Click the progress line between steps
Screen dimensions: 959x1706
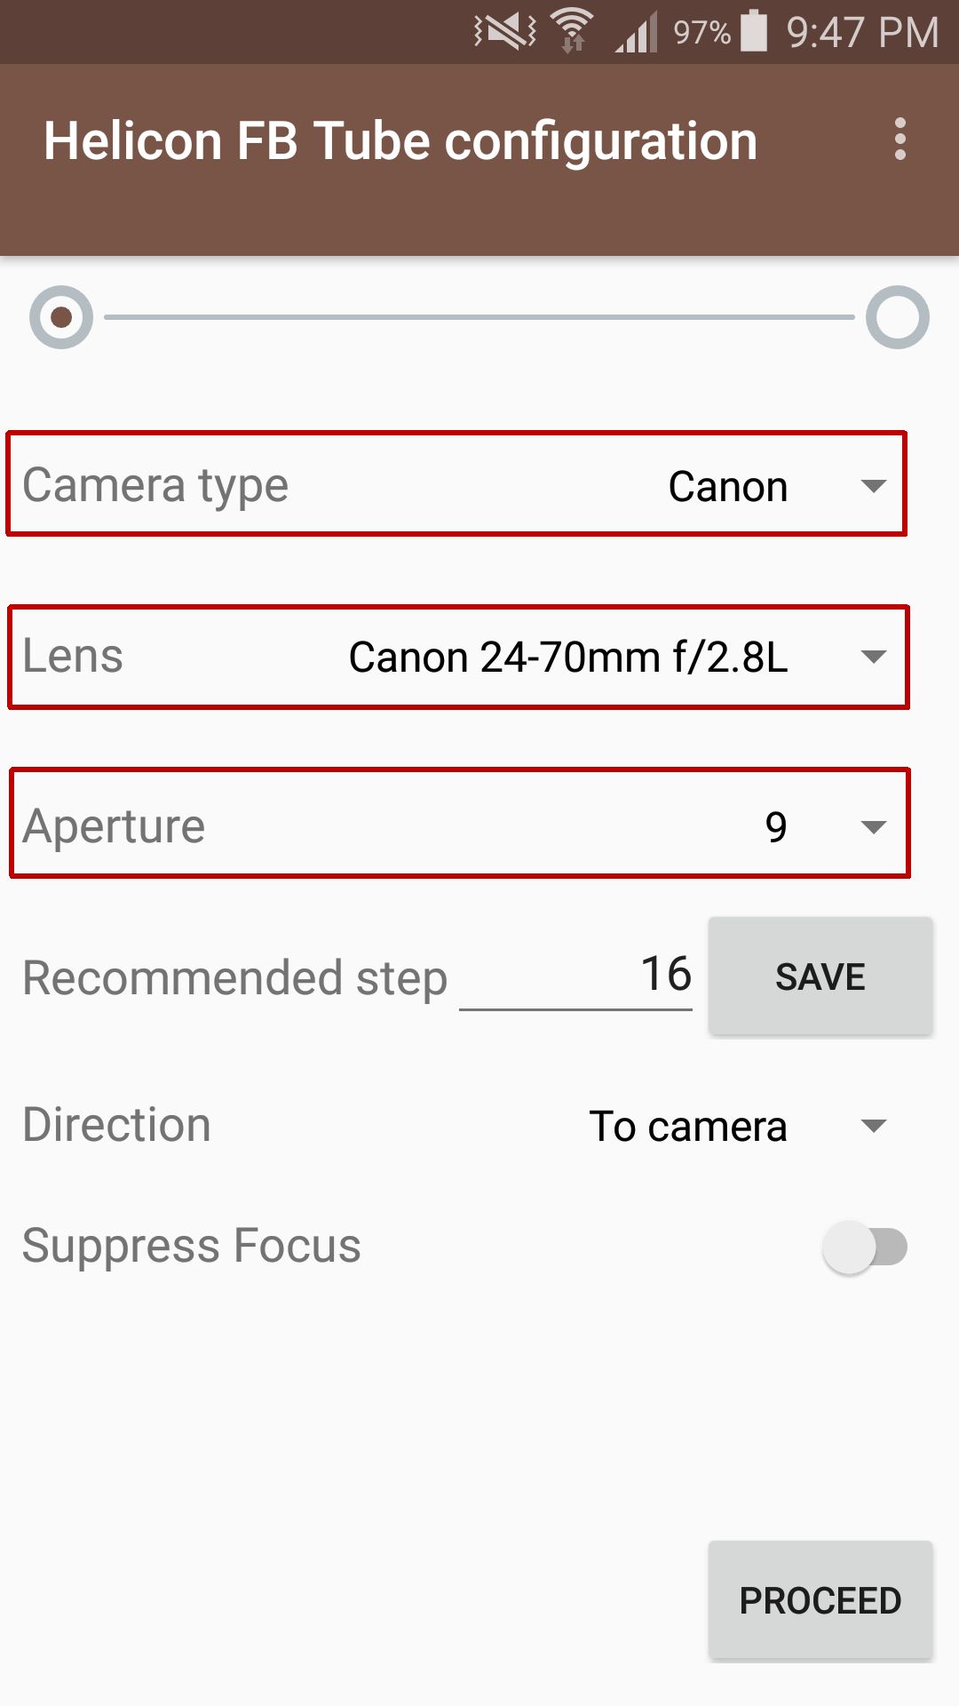click(479, 317)
